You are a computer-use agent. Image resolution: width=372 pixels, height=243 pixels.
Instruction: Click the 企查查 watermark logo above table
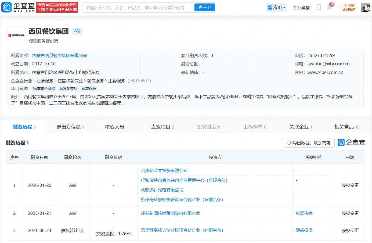click(x=351, y=142)
